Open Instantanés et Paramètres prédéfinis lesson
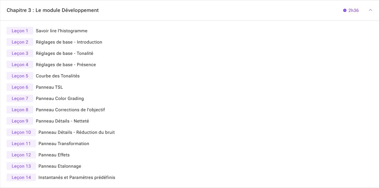The image size is (379, 188). 77,177
